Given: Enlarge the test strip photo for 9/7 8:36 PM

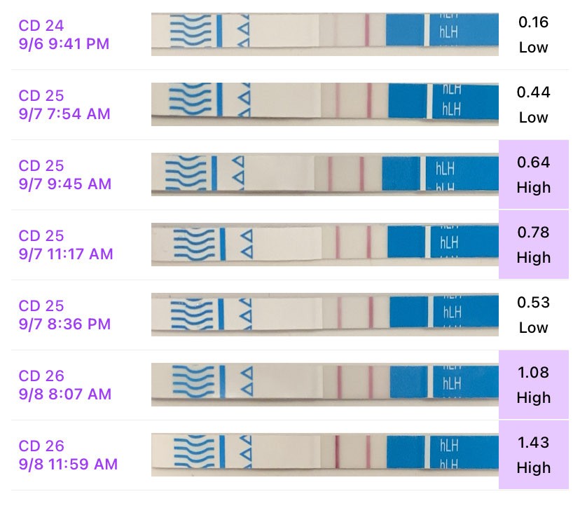Looking at the screenshot, I should (324, 315).
